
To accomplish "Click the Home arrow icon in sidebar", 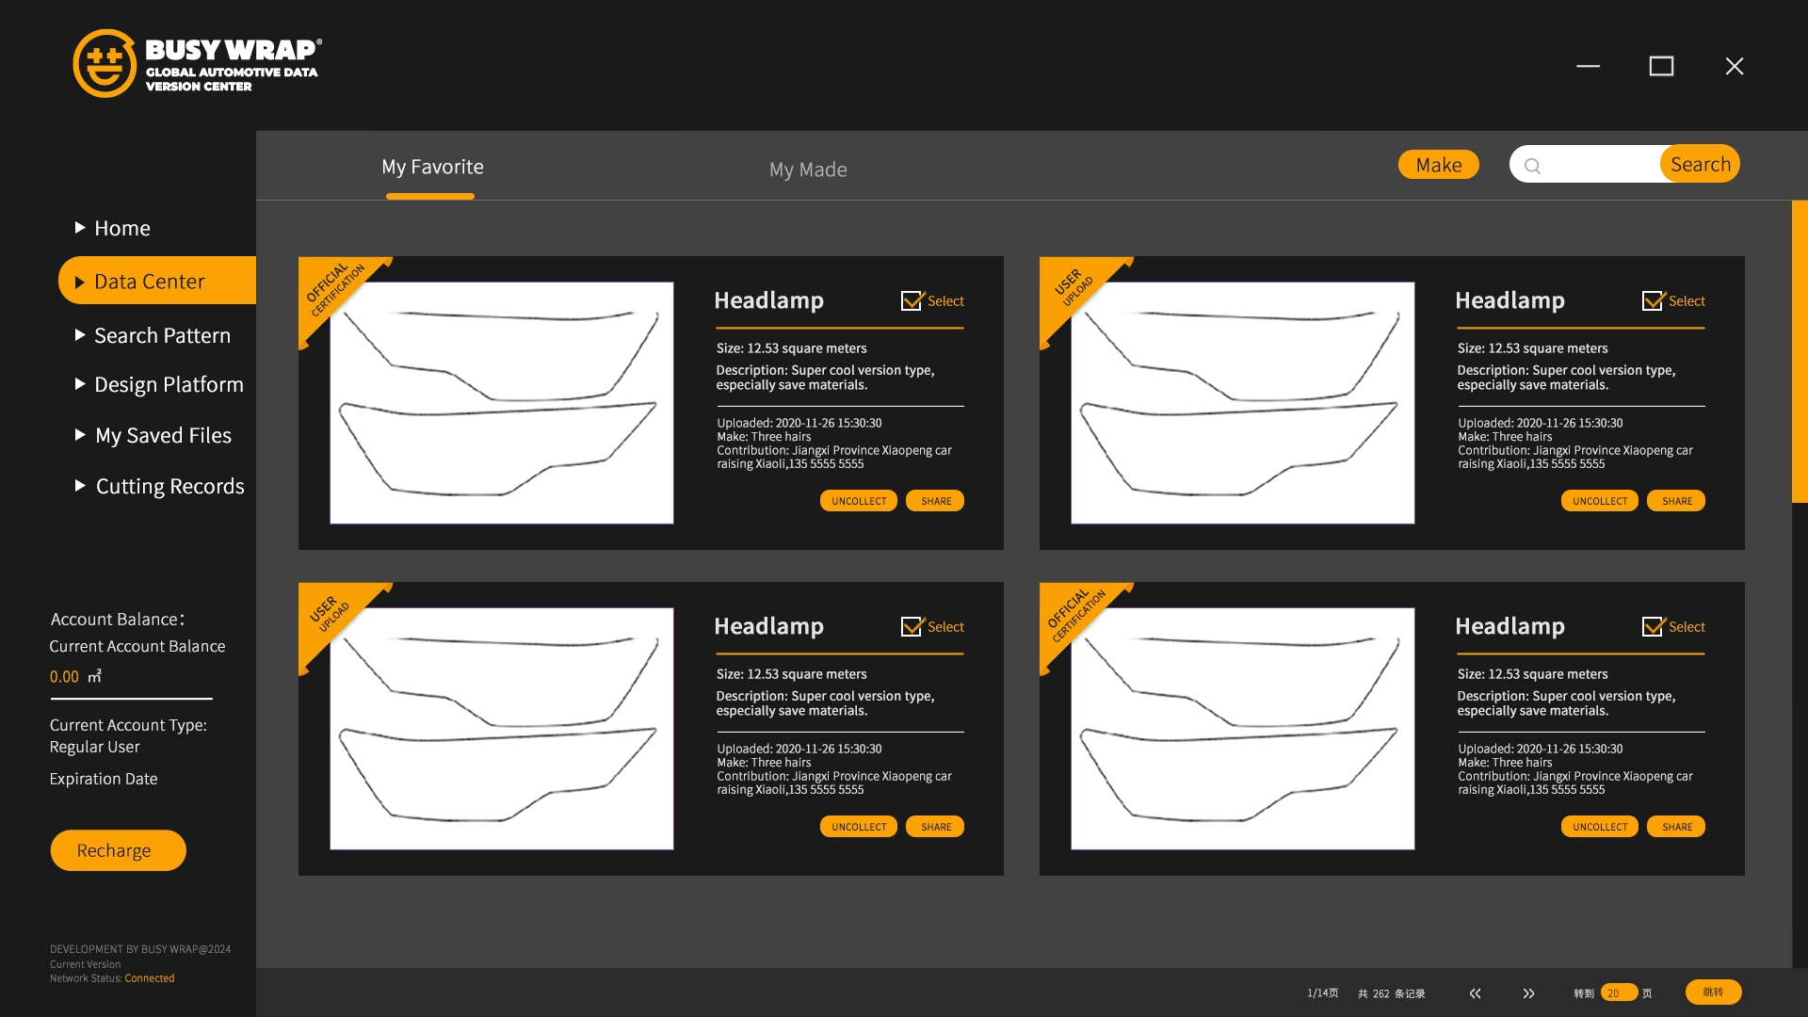I will [80, 228].
